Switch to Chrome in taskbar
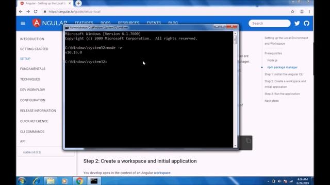The width and height of the screenshot is (330, 185). (x=79, y=181)
